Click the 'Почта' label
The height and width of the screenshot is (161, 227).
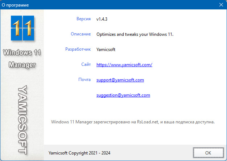pyautogui.click(x=84, y=80)
